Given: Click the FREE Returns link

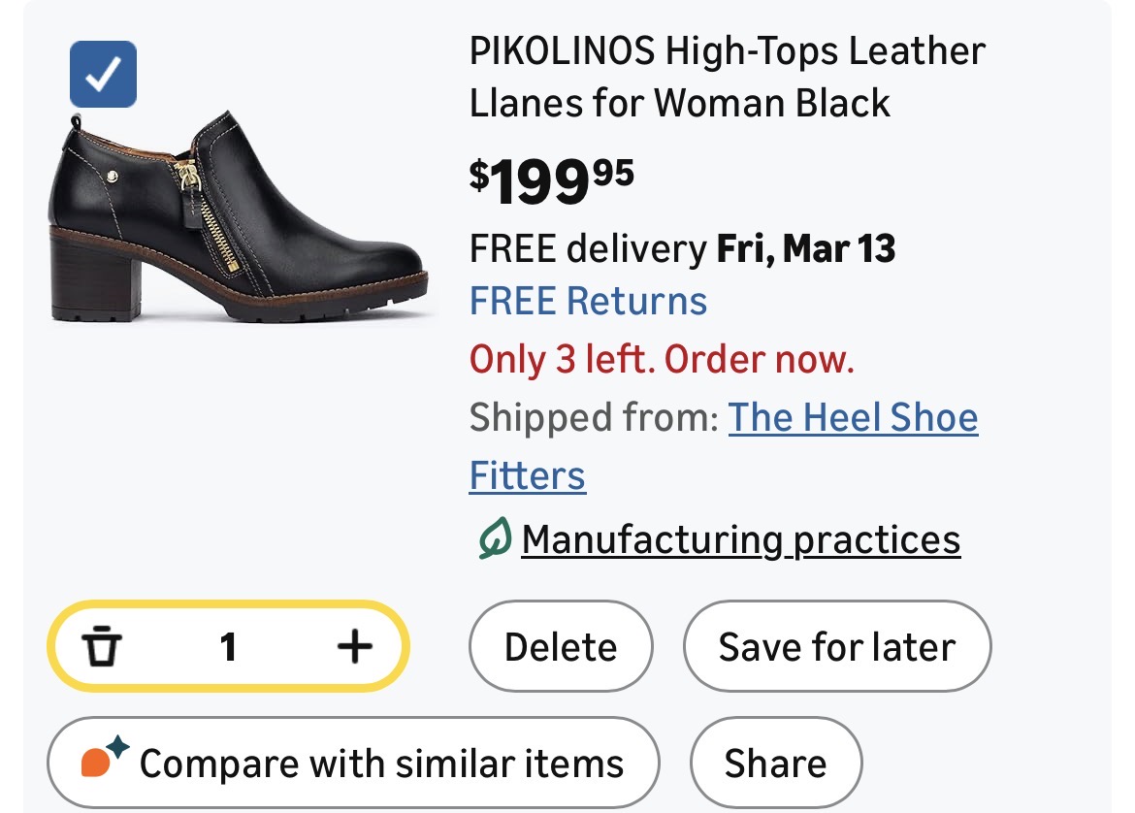Looking at the screenshot, I should click(x=588, y=301).
